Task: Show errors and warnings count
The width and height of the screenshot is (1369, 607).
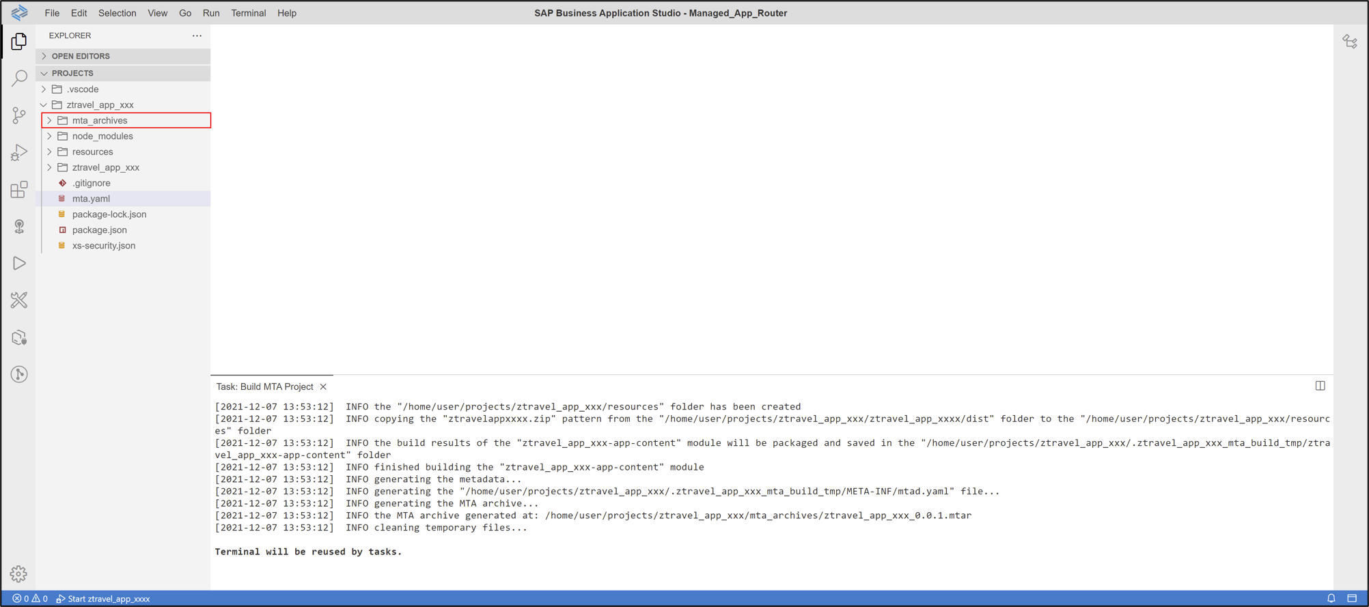Action: [x=30, y=599]
